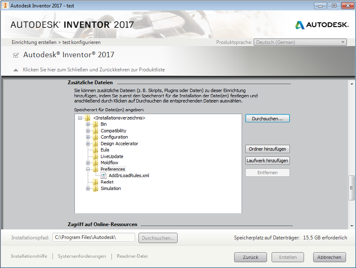The height and width of the screenshot is (268, 356).
Task: Select the Configuration folder label
Action: pos(114,137)
